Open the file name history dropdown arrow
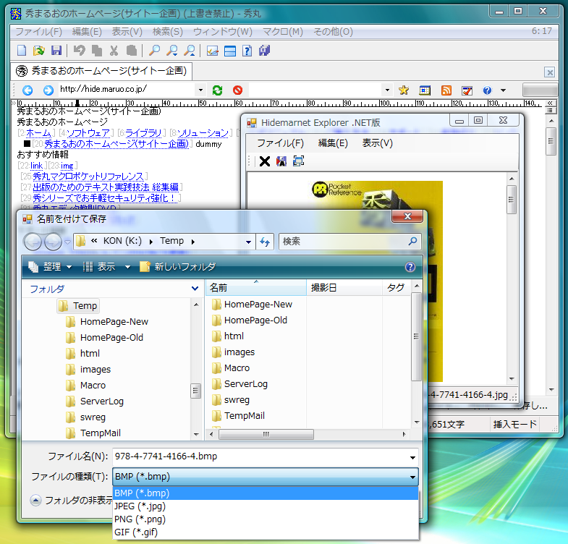The height and width of the screenshot is (544, 568). coord(412,457)
